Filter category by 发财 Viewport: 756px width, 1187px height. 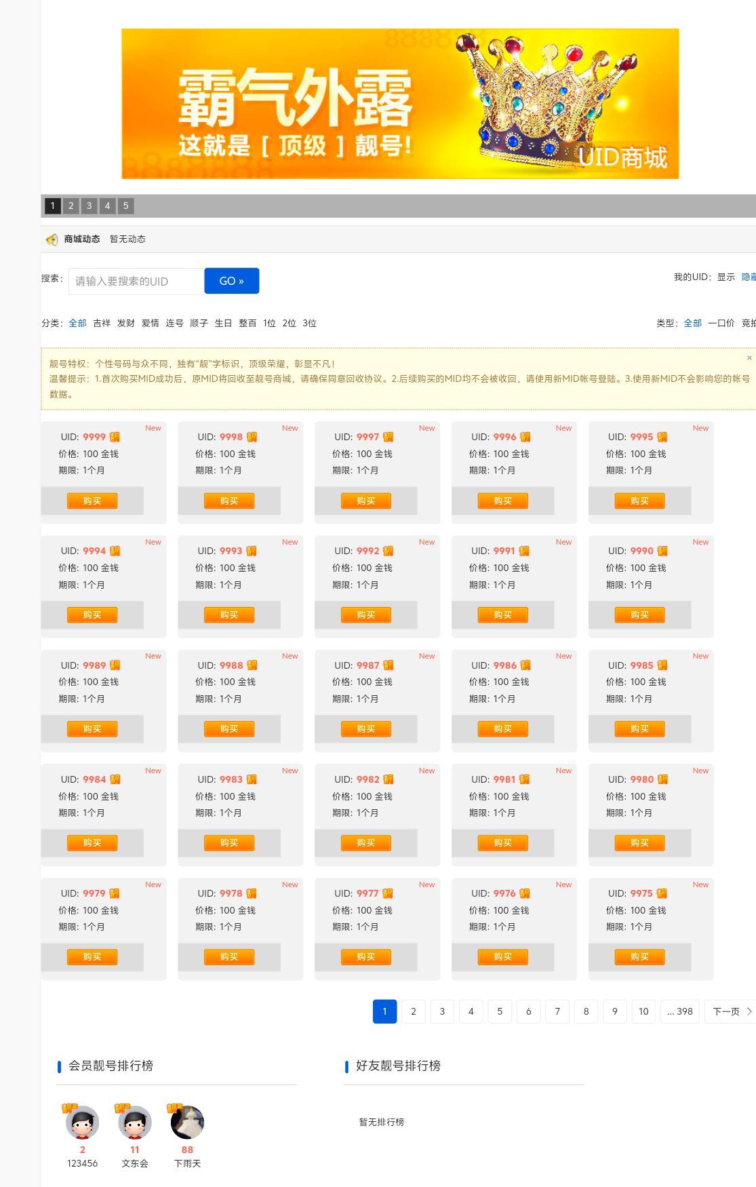coord(126,324)
